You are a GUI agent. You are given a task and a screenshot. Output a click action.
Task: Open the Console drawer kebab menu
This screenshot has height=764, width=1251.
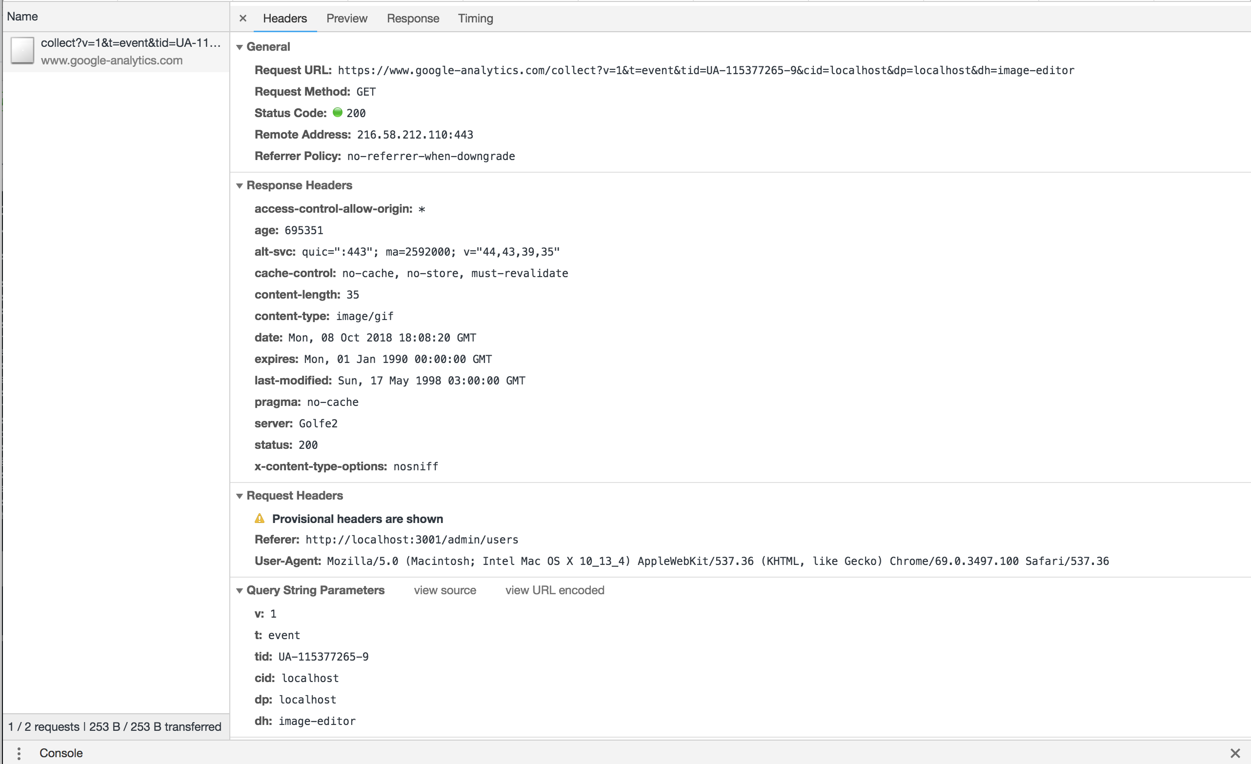20,753
